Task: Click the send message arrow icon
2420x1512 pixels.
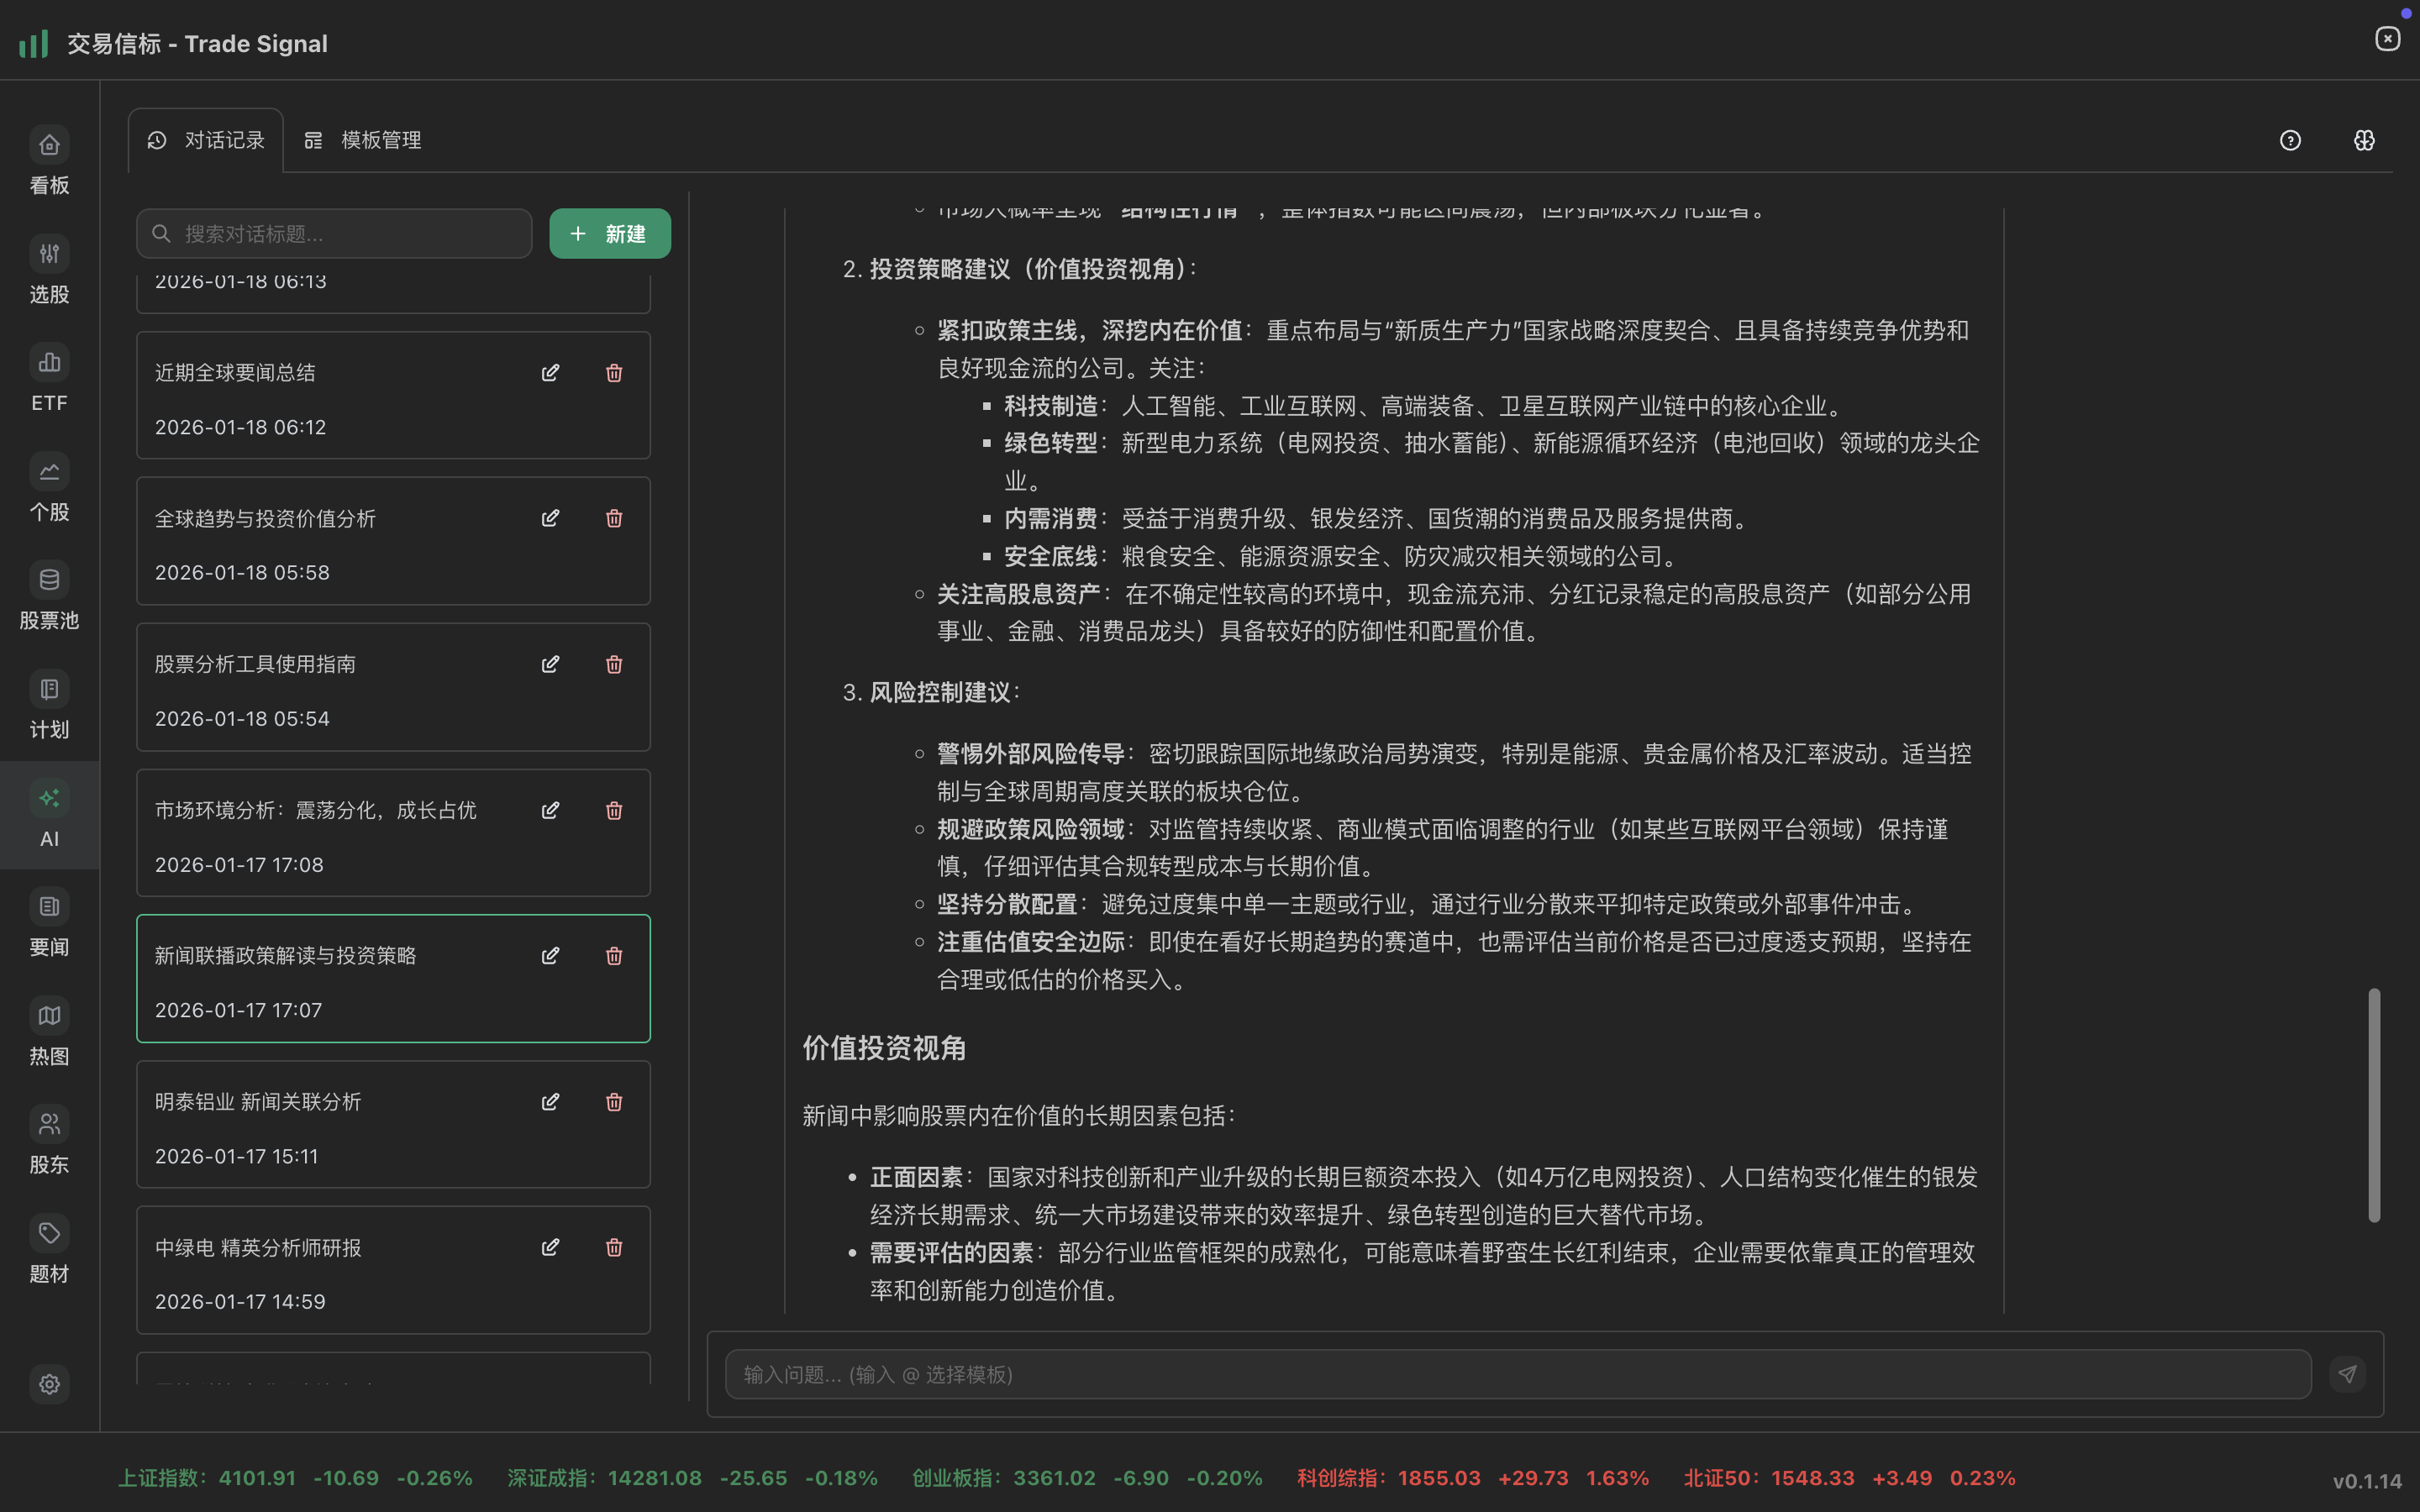Action: 2347,1374
